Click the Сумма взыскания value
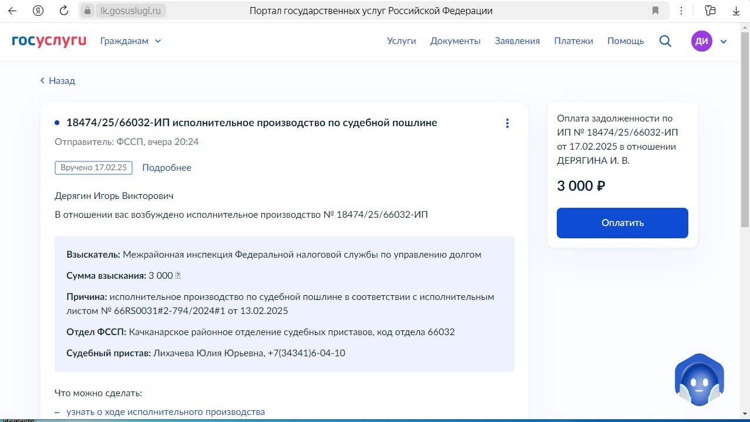The image size is (750, 422). pos(164,276)
